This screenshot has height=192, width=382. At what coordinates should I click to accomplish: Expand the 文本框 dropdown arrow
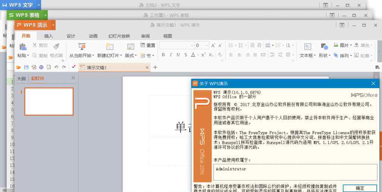click(315, 56)
